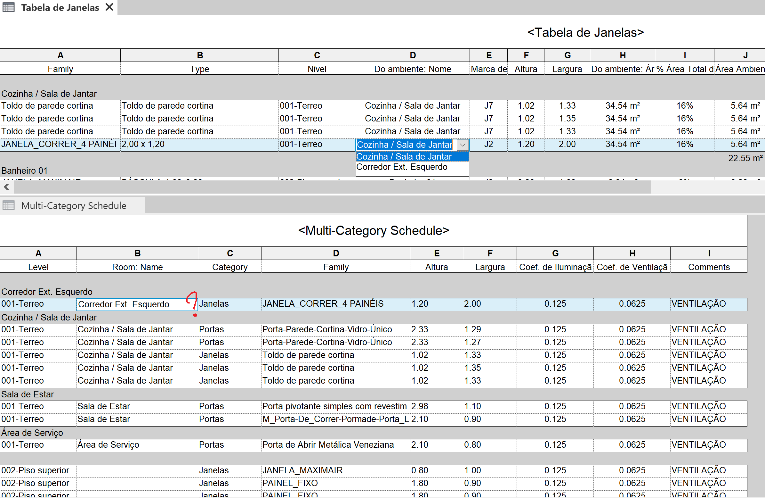Click Largura '1.27' cell of Porta-Parede-Cortina row

pyautogui.click(x=490, y=342)
